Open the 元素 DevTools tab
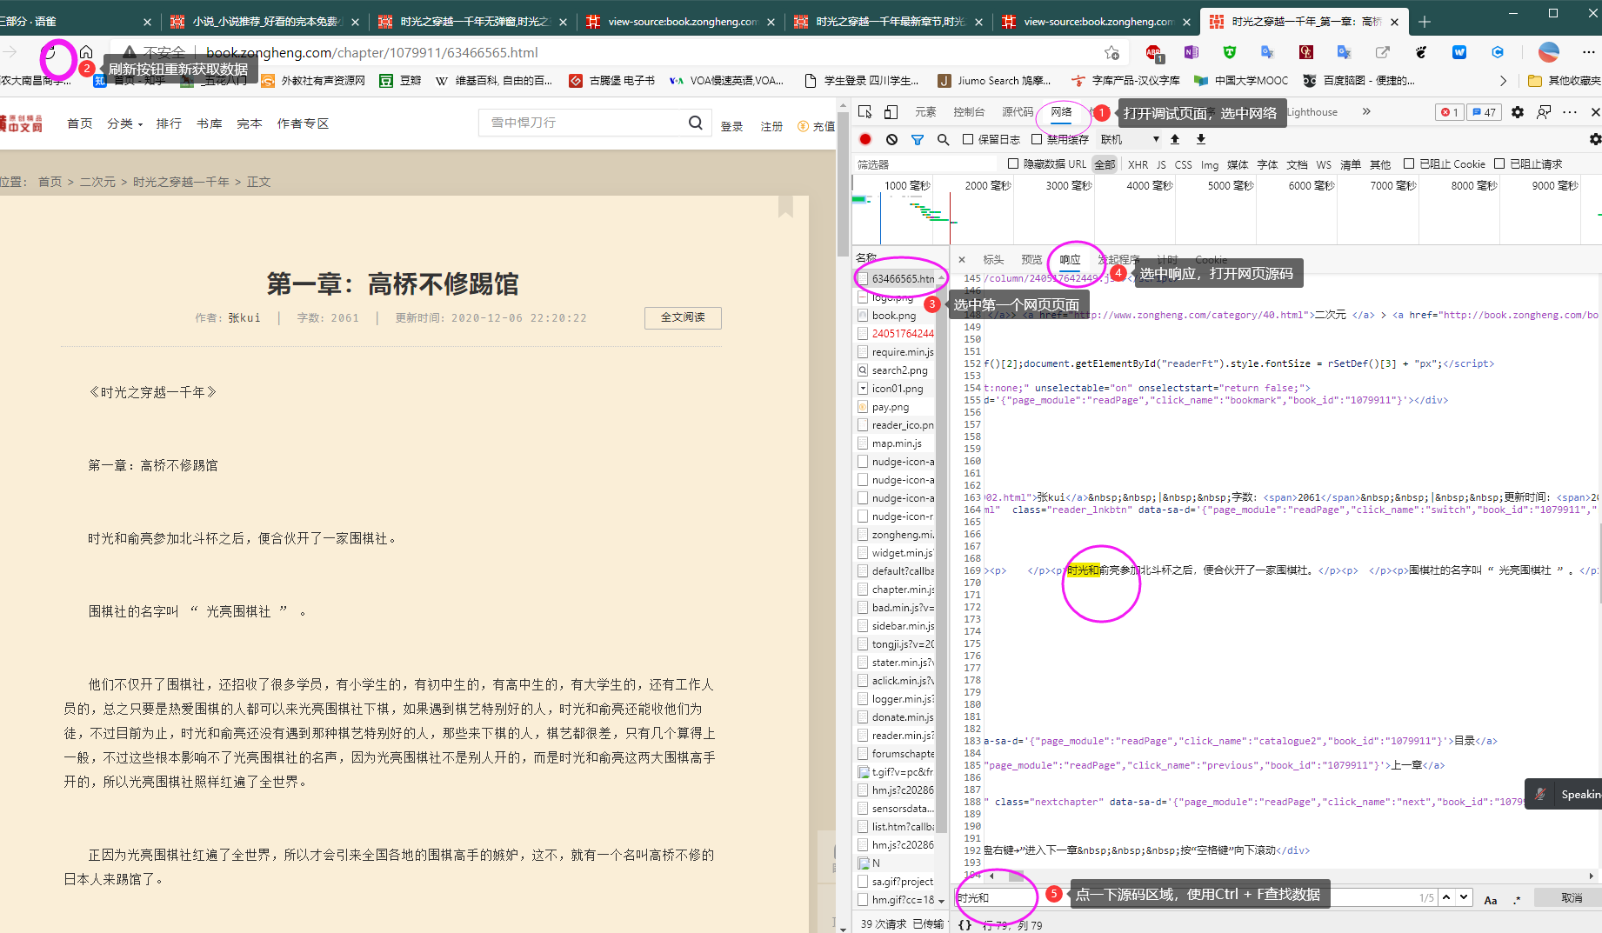Image resolution: width=1602 pixels, height=933 pixels. (x=925, y=112)
